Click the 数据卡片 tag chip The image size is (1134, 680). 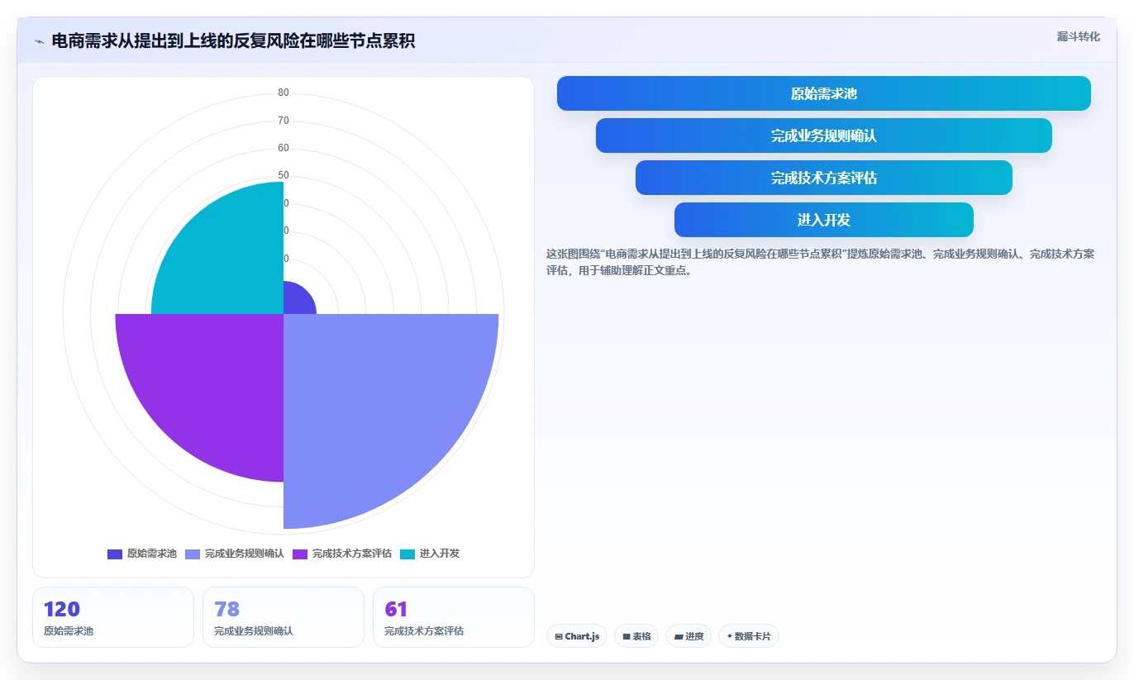[749, 636]
